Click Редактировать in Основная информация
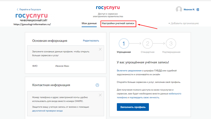The image size is (211, 119). click(91, 41)
